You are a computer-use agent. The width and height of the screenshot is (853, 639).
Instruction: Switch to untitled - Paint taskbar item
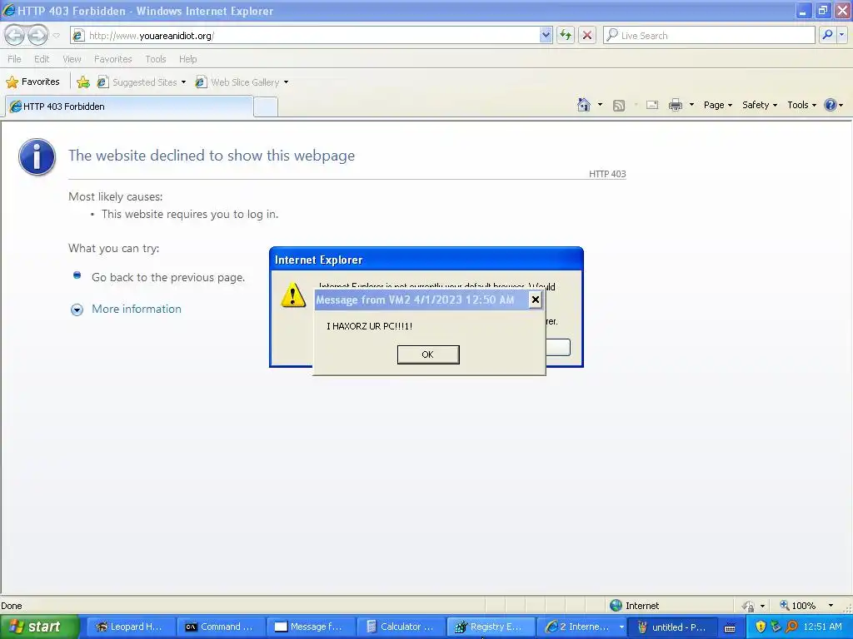[672, 627]
